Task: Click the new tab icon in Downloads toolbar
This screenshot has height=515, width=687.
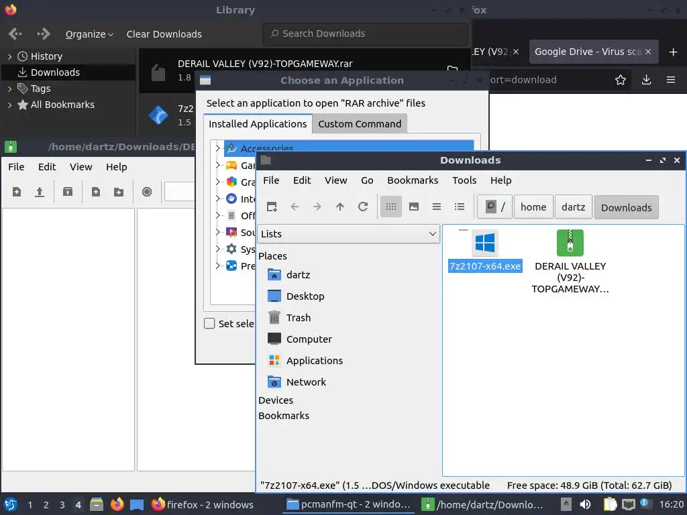Action: 272,207
